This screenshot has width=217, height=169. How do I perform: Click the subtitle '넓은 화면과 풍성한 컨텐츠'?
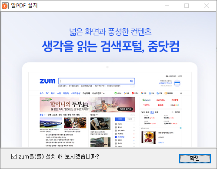[110, 32]
